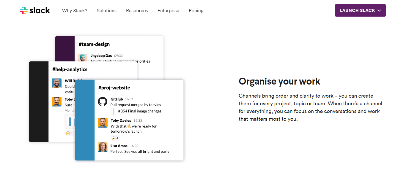The width and height of the screenshot is (406, 178).
Task: Click Toby's avatar in #help-analytics
Action: click(56, 101)
